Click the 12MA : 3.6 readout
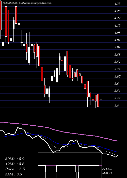 pyautogui.click(x=15, y=164)
